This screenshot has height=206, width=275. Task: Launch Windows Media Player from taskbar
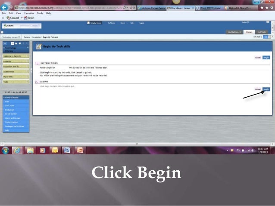(x=42, y=151)
